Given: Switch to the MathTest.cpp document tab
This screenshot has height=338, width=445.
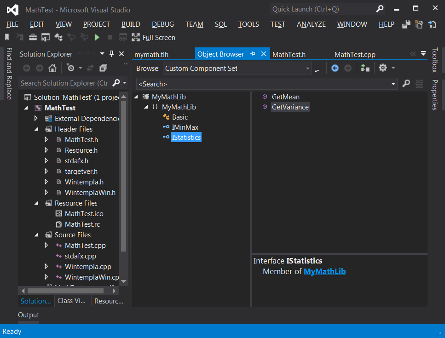Looking at the screenshot, I should [355, 54].
